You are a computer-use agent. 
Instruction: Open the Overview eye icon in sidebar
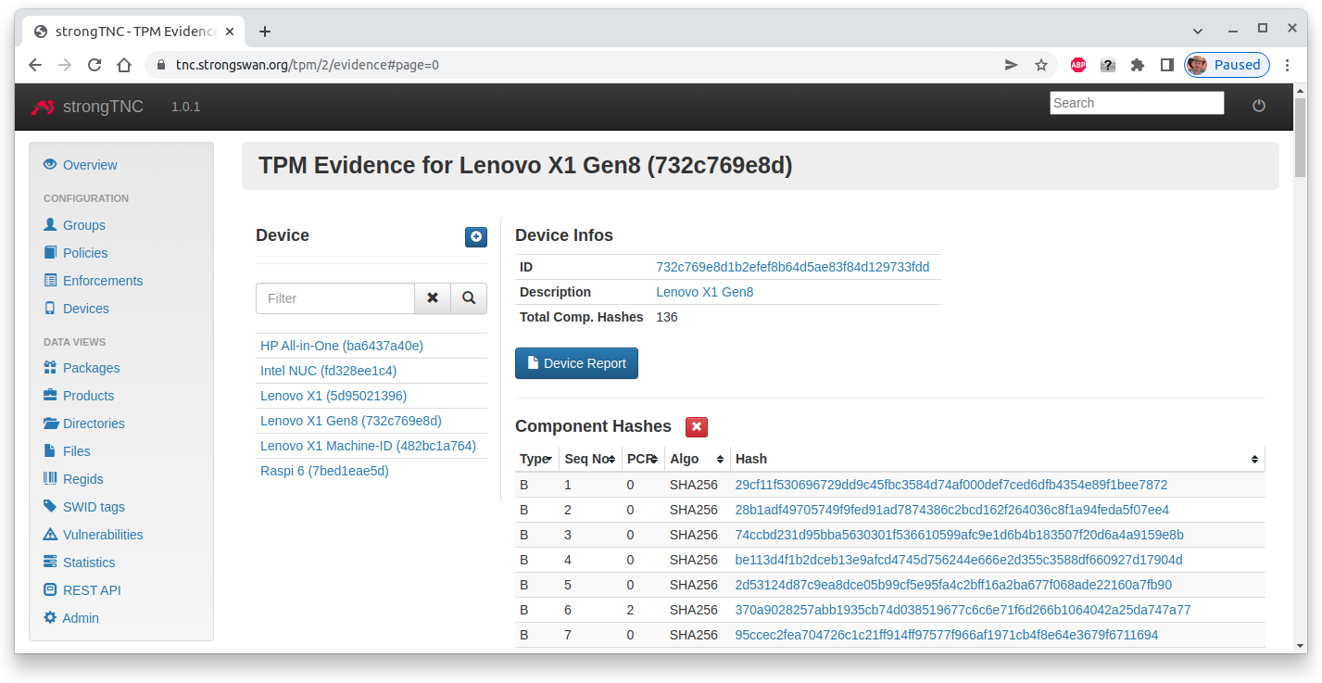(x=50, y=165)
